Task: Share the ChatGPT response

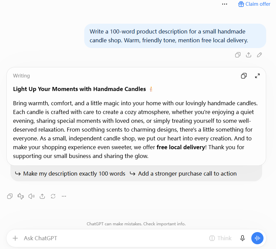Action: [42, 196]
